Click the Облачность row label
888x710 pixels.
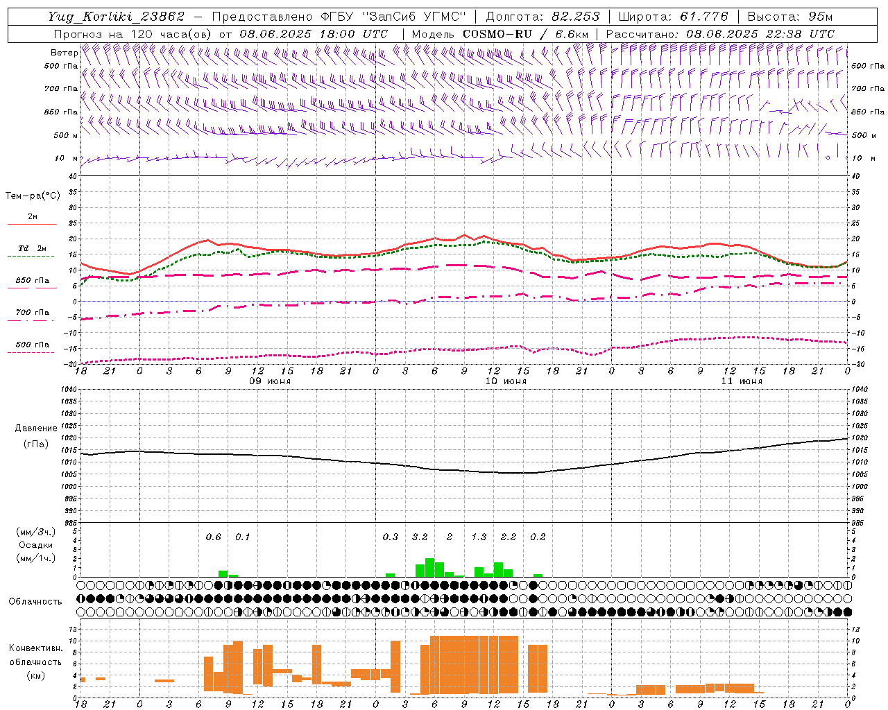pyautogui.click(x=35, y=602)
